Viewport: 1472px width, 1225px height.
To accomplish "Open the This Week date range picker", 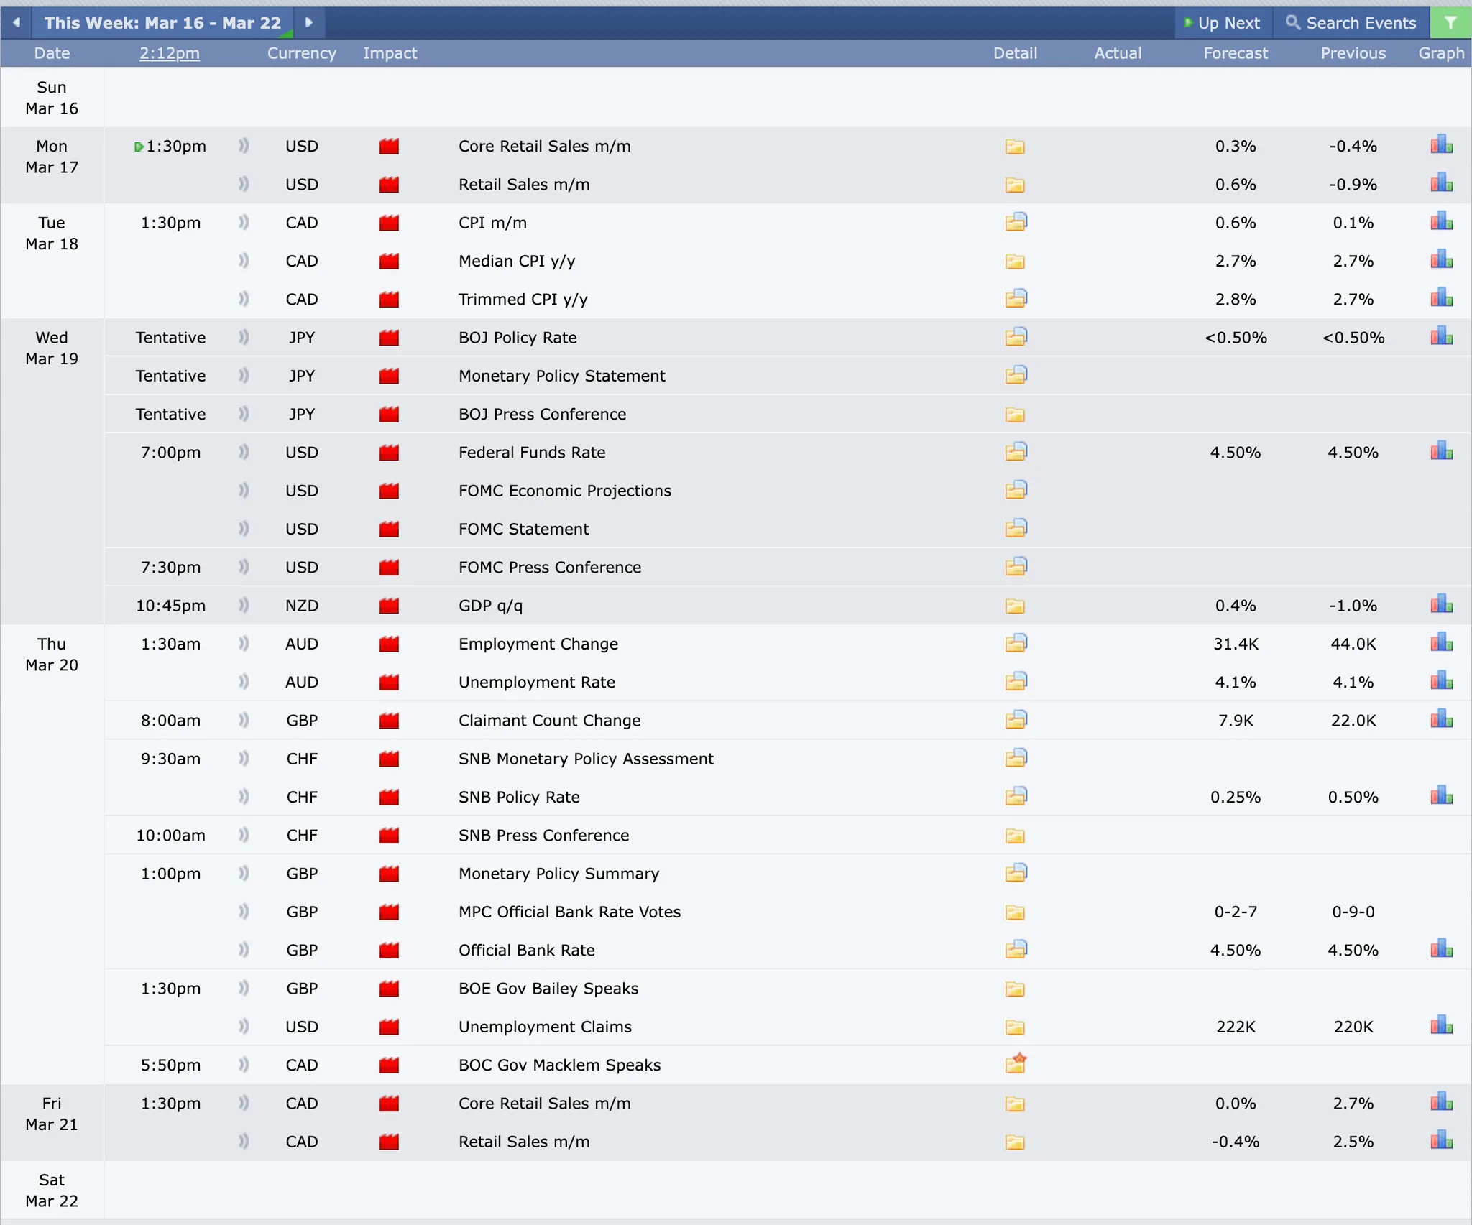I will tap(162, 23).
